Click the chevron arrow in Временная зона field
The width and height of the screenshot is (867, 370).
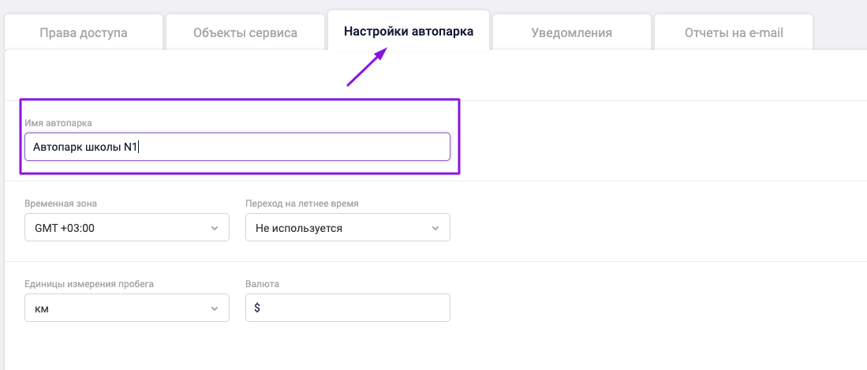point(214,228)
